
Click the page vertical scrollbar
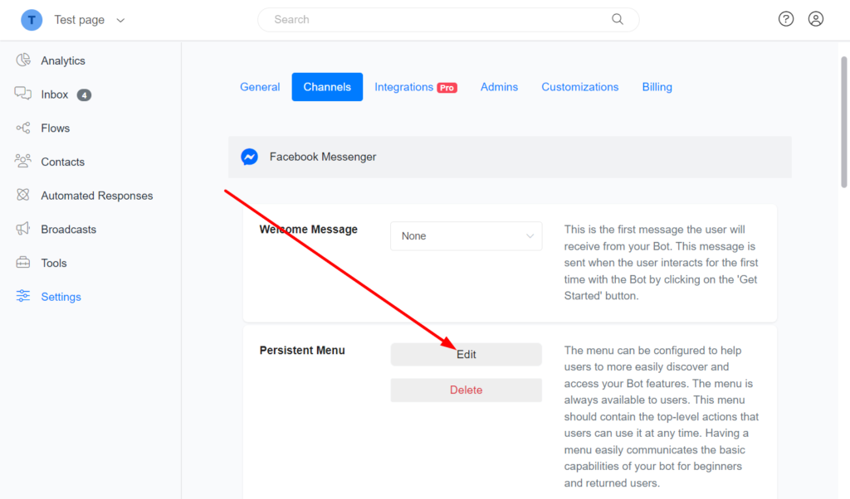(844, 124)
